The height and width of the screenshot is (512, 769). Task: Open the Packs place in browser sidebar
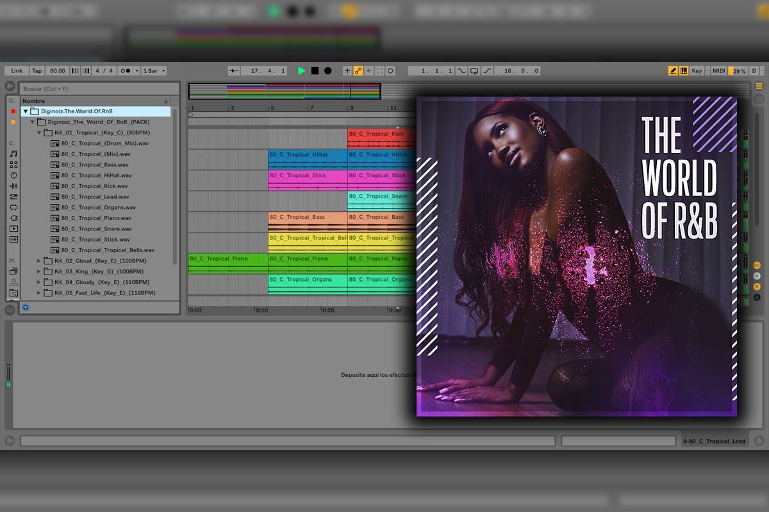coord(13,271)
